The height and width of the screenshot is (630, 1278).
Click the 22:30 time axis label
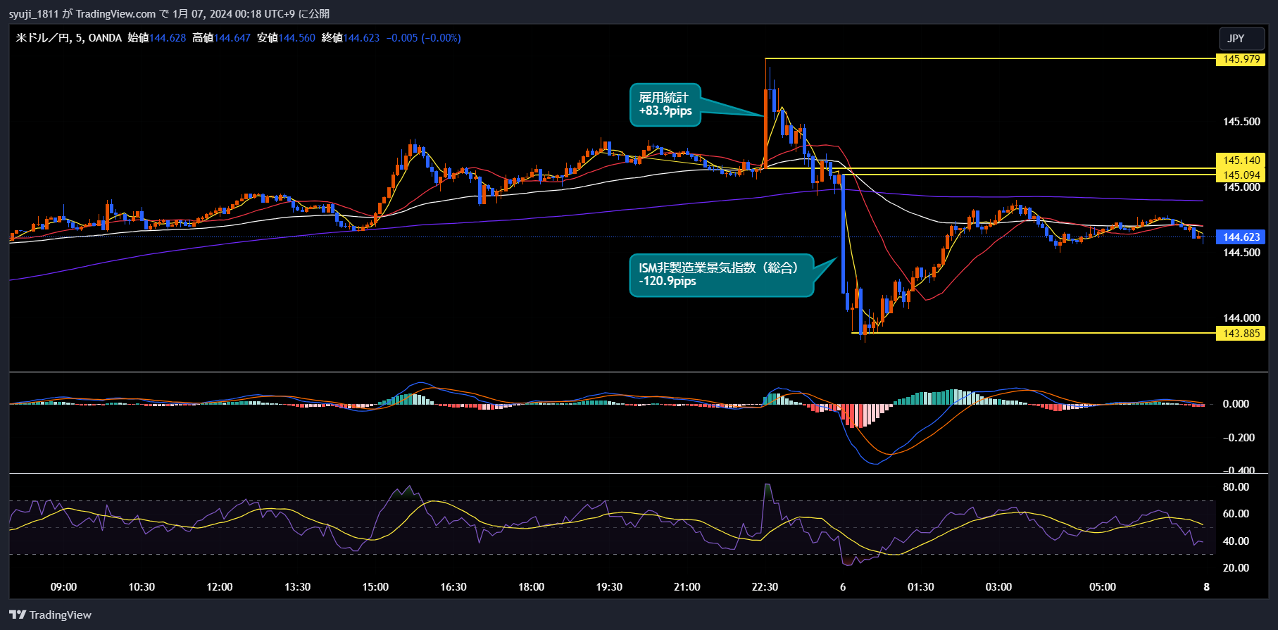[x=765, y=587]
